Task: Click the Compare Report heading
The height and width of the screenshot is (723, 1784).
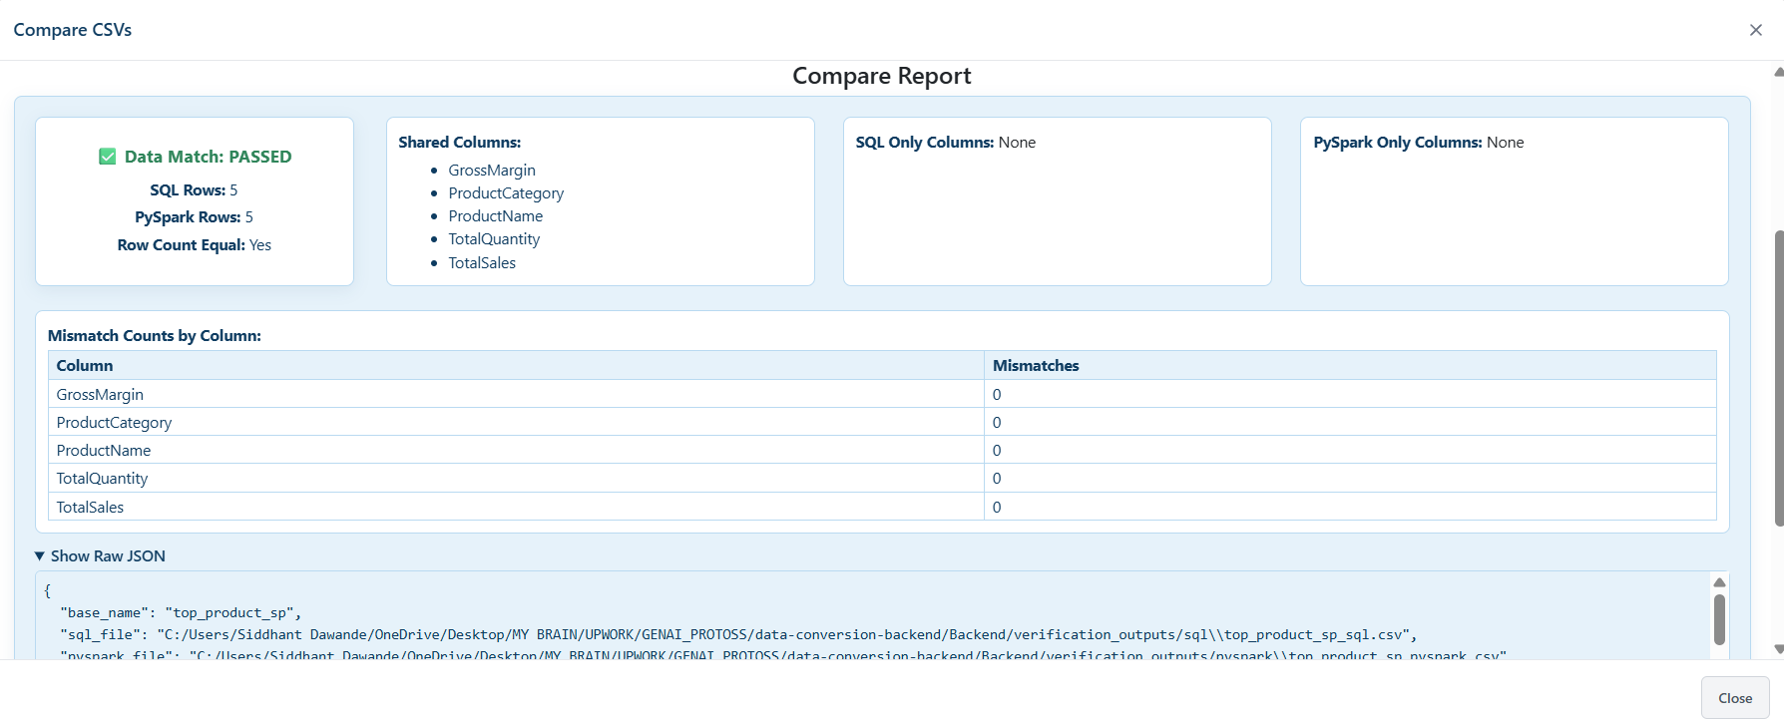Action: pyautogui.click(x=881, y=77)
